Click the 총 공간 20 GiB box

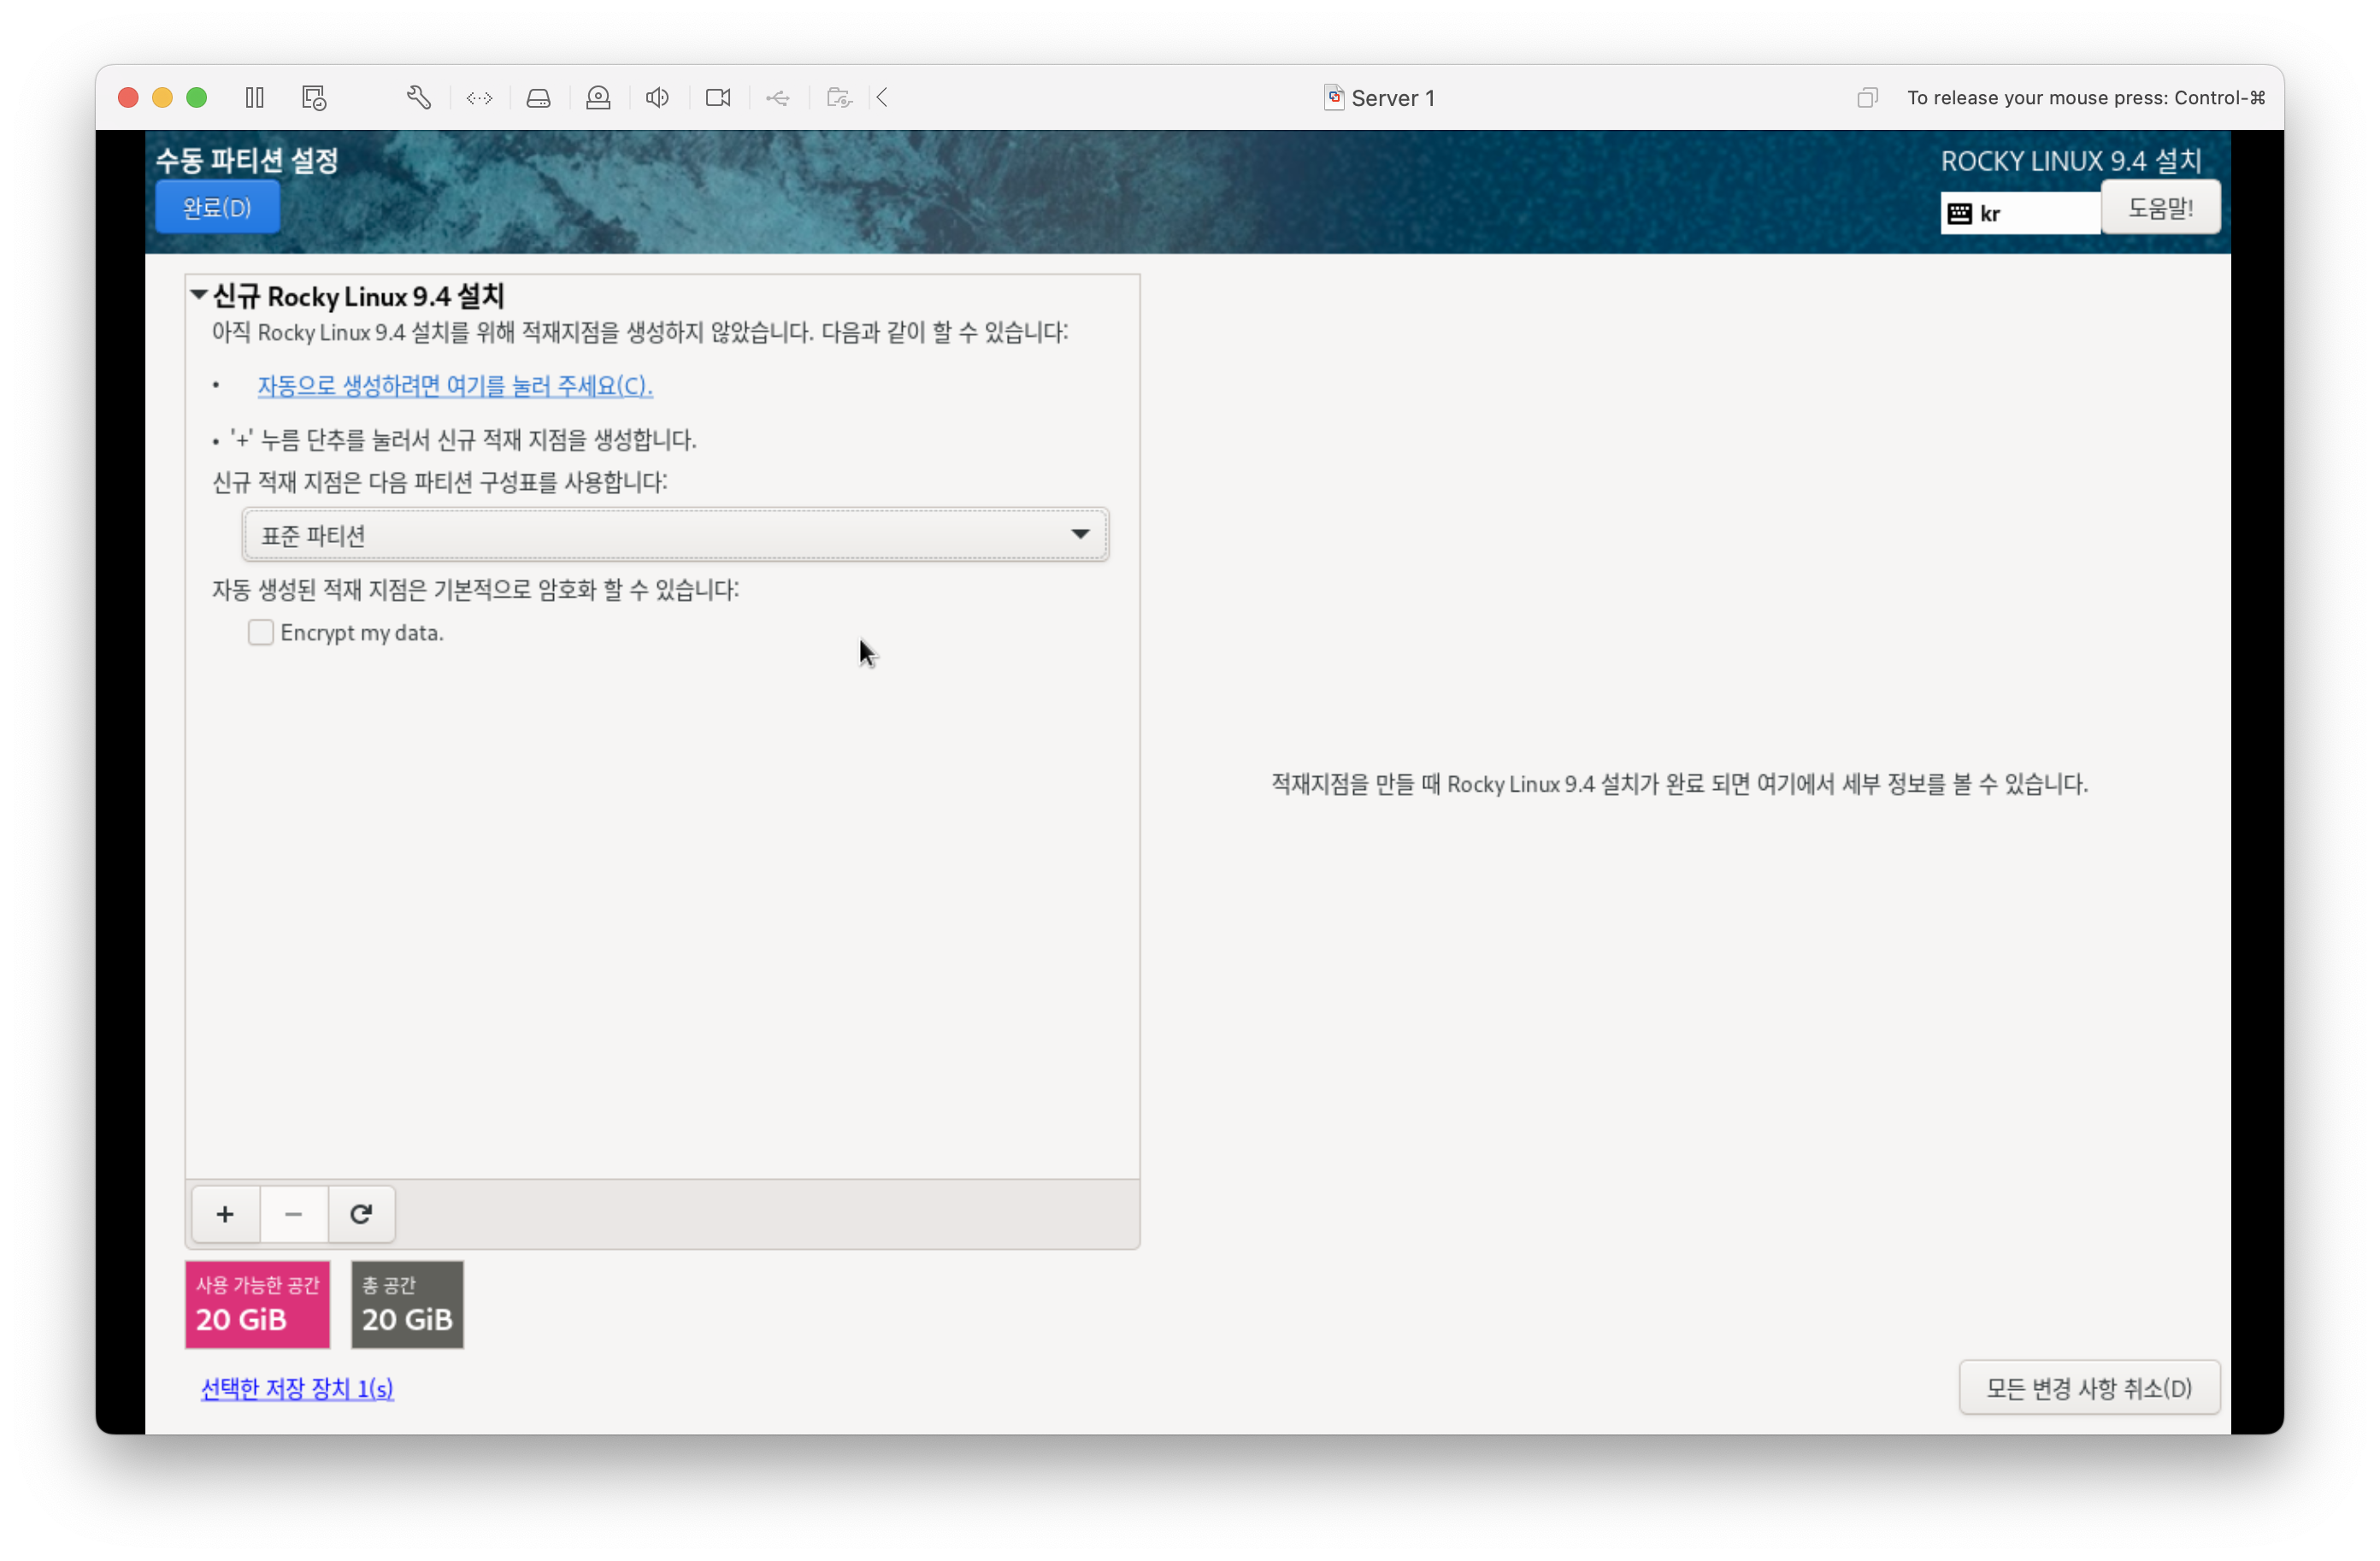coord(407,1304)
